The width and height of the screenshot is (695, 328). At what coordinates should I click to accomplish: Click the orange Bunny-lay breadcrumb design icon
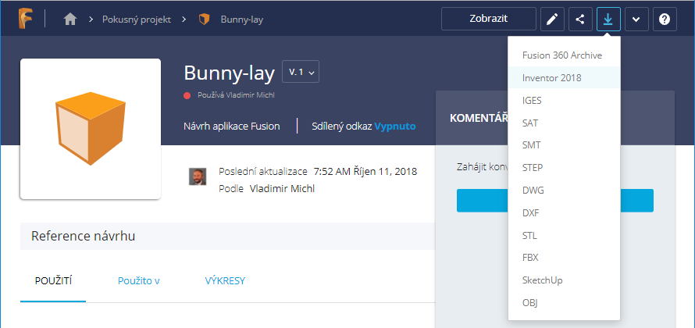204,20
